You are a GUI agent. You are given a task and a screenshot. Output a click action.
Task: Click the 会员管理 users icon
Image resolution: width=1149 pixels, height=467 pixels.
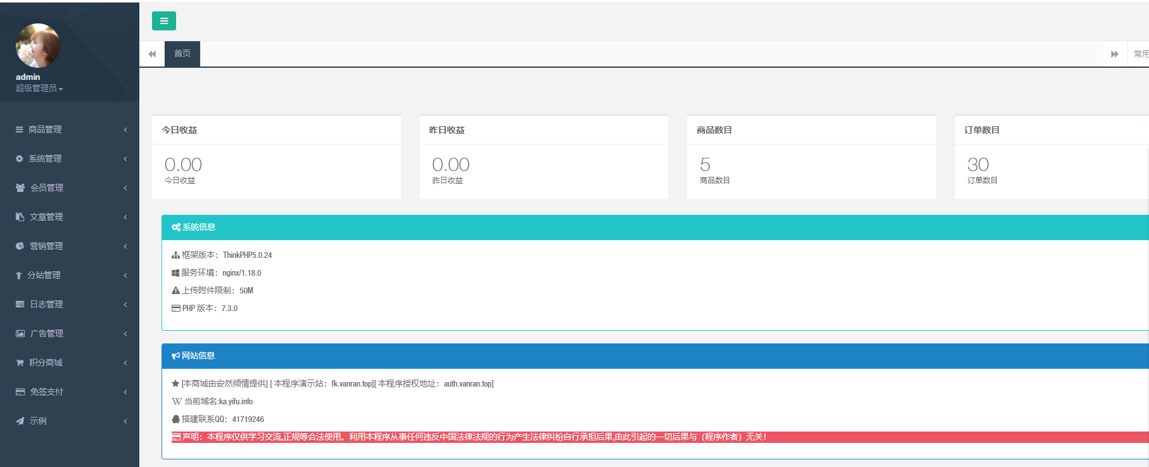tap(20, 188)
